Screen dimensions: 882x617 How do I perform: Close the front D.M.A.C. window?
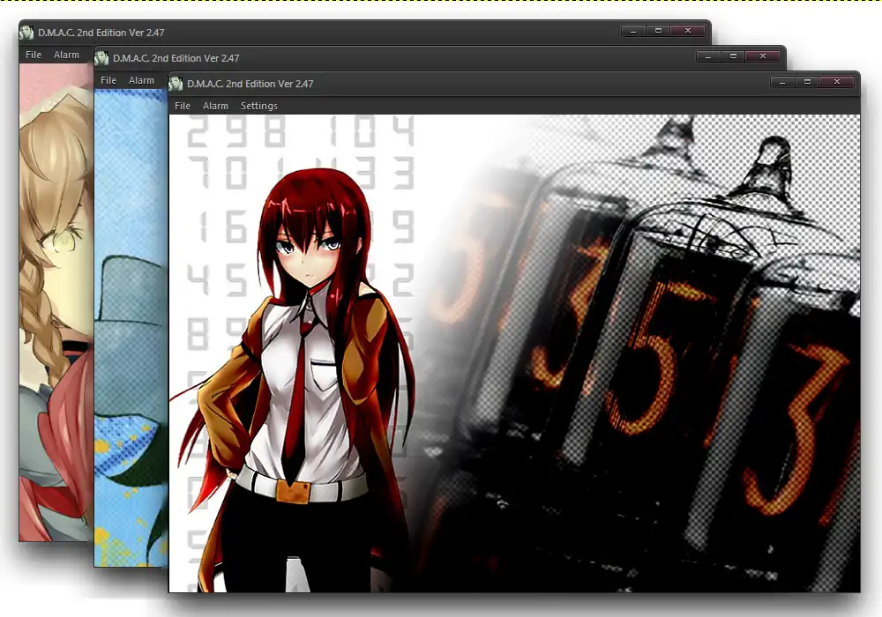837,82
